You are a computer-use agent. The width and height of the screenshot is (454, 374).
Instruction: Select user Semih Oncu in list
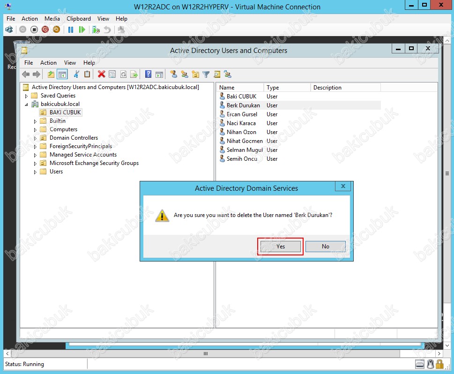tap(242, 159)
